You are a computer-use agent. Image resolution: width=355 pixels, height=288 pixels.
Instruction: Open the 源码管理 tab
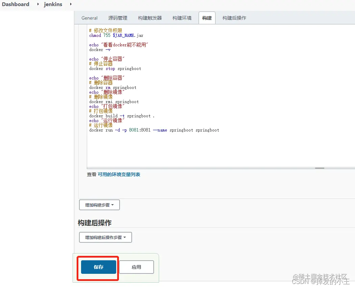(118, 18)
